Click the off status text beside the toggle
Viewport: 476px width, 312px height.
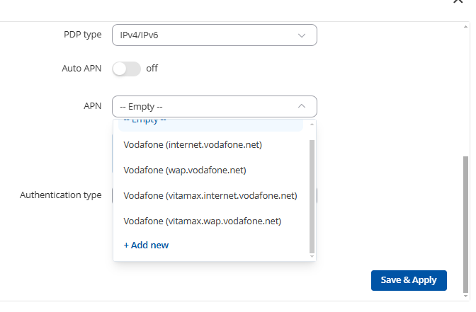click(x=152, y=69)
